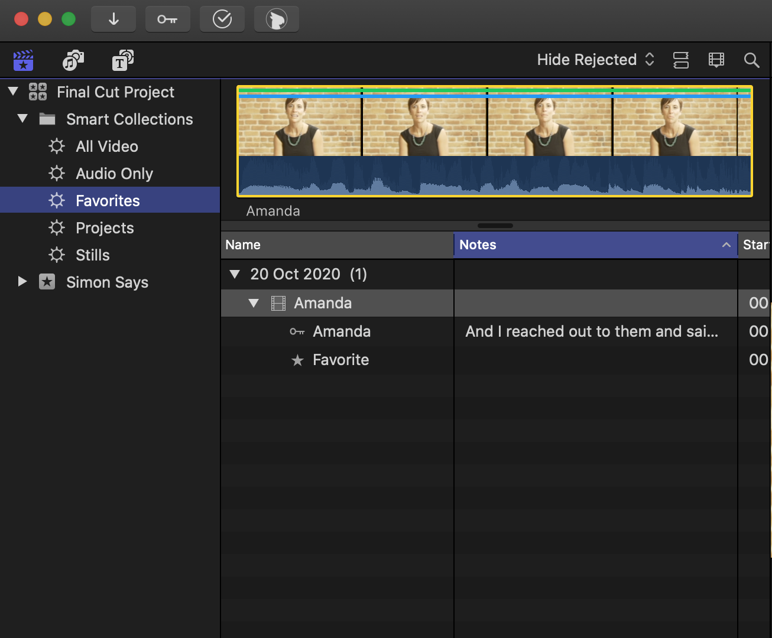Image resolution: width=772 pixels, height=638 pixels.
Task: Expand the Simon Says event
Action: click(22, 282)
